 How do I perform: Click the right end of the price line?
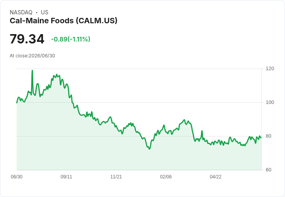click(261, 137)
